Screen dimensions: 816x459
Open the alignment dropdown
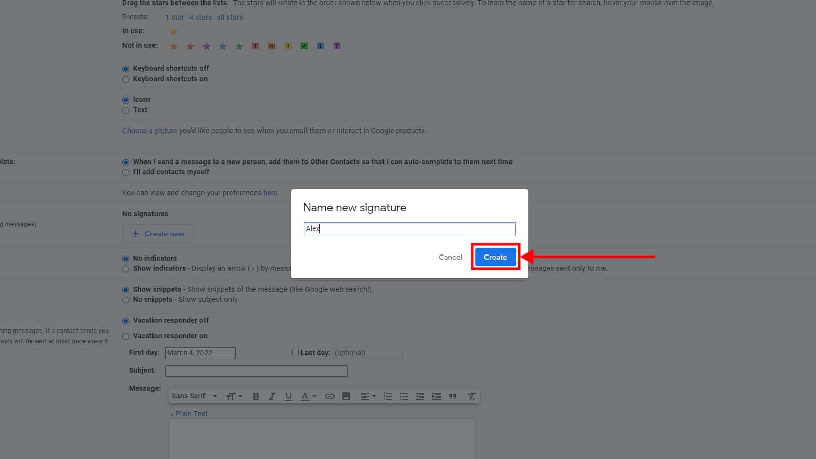(368, 396)
